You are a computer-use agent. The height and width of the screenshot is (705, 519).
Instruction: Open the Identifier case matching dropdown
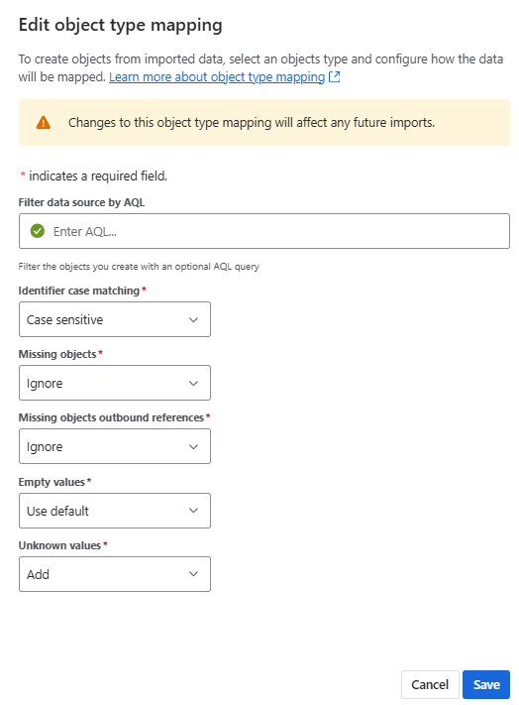coord(115,319)
